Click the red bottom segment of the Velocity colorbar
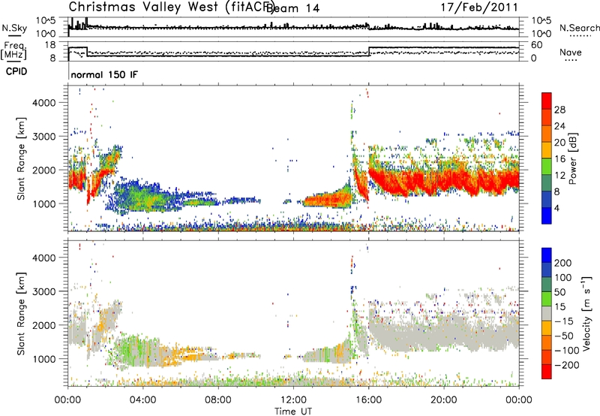The image size is (600, 416). (x=547, y=372)
